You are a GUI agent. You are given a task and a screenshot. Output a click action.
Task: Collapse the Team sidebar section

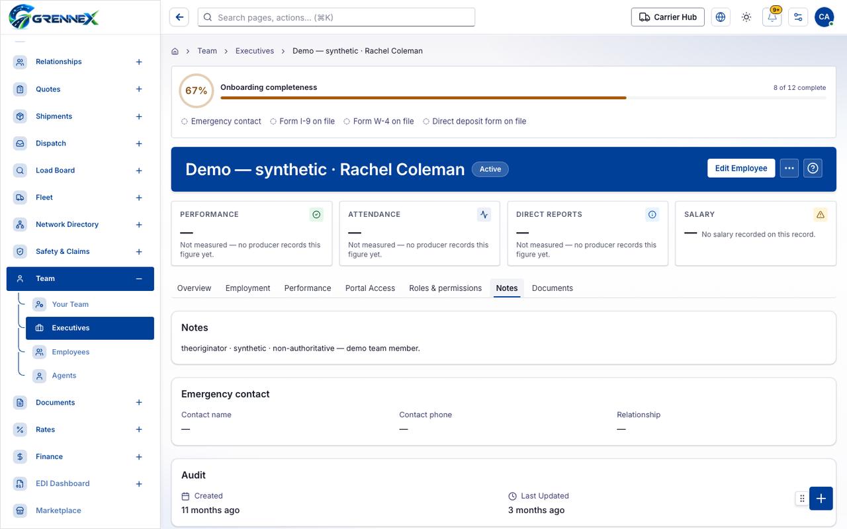(139, 279)
